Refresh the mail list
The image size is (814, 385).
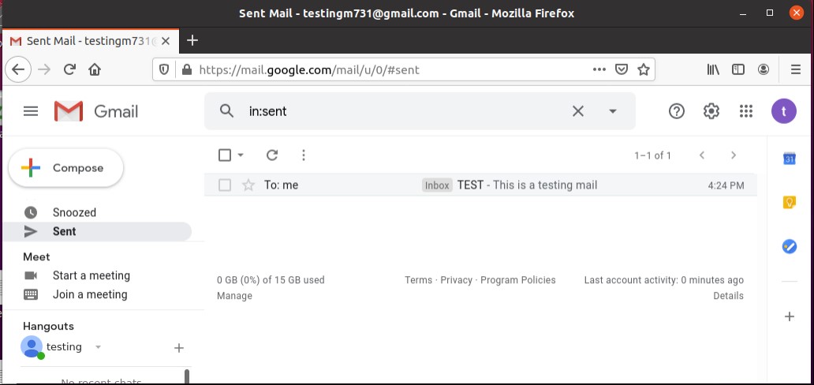coord(272,155)
